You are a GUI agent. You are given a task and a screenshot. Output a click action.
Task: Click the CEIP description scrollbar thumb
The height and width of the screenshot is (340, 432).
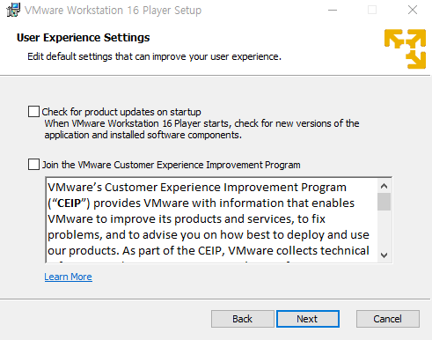(384, 202)
